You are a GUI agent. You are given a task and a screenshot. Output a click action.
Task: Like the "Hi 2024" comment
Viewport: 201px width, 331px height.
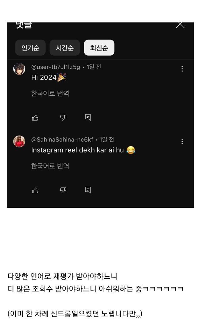coord(35,118)
